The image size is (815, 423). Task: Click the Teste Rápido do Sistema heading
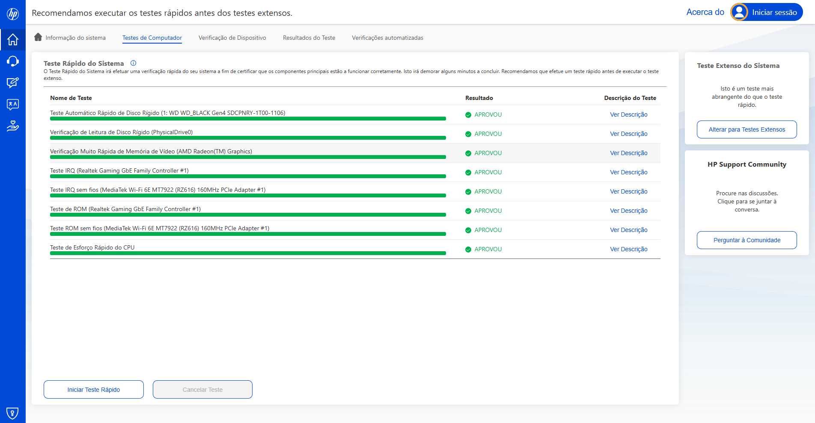[x=83, y=63]
